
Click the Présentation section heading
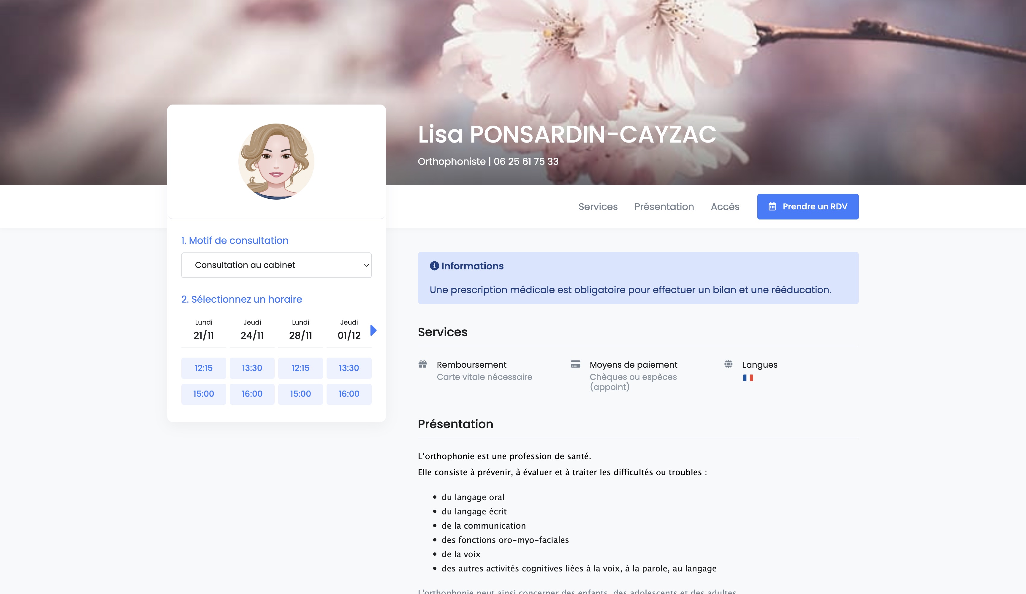(456, 424)
